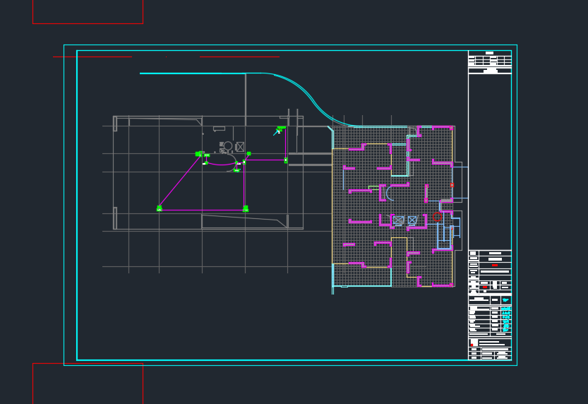Pick the bottom horizontal magenta wire
588x404 pixels.
(x=203, y=210)
